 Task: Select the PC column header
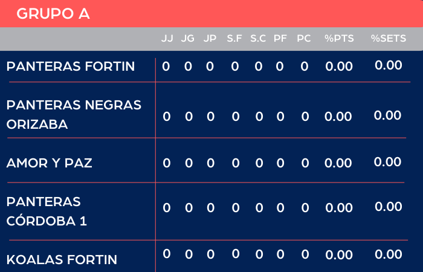304,39
